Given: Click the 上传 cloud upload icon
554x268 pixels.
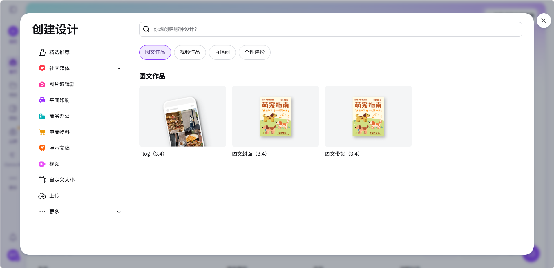Looking at the screenshot, I should pyautogui.click(x=42, y=196).
